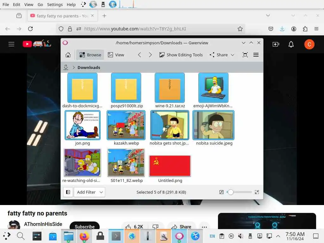Open YouTube notifications bell

[x=291, y=44]
